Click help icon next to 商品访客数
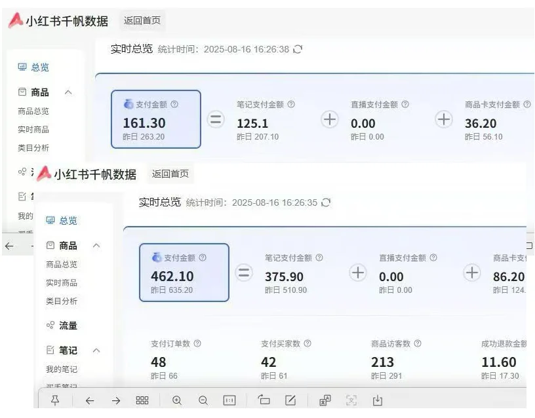This screenshot has width=535, height=418. 418,343
